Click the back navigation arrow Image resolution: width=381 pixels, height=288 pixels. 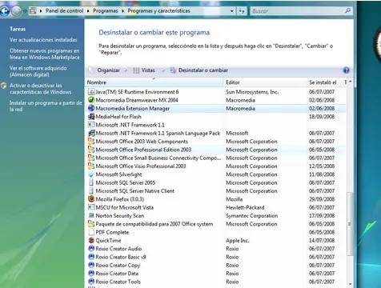[x=5, y=11]
